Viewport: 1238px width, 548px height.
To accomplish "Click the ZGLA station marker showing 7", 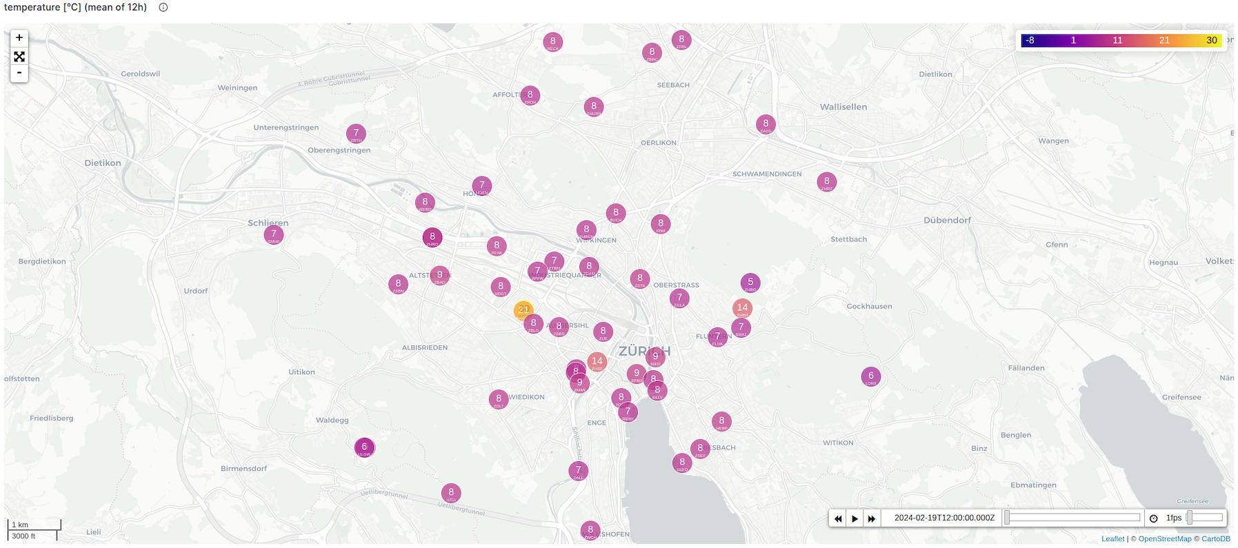I will (x=679, y=298).
